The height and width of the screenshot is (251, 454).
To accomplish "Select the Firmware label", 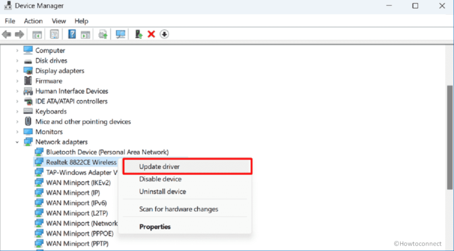I will (x=48, y=81).
